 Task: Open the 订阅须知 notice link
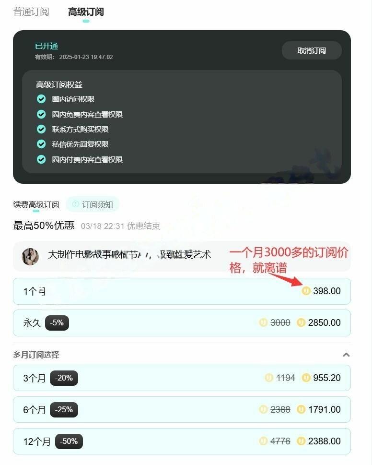click(93, 204)
